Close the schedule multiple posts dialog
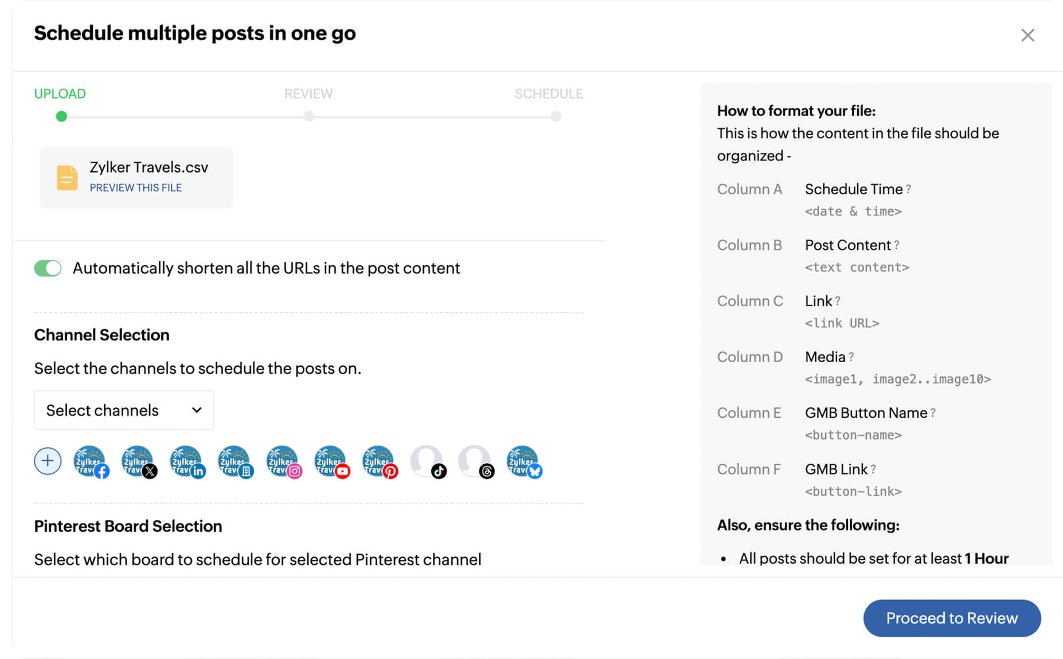Image resolution: width=1063 pixels, height=659 pixels. [x=1027, y=36]
